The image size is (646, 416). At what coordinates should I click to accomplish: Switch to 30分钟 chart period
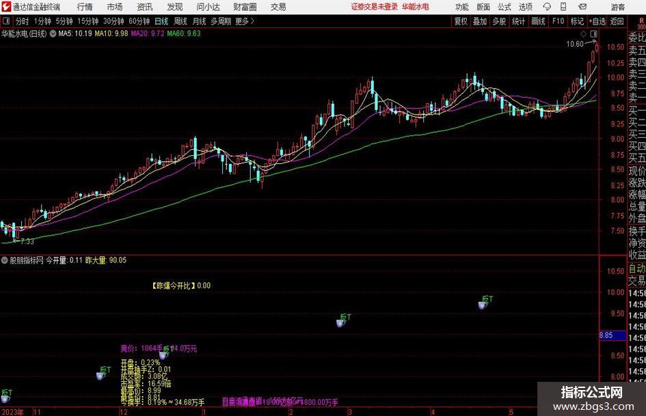113,21
